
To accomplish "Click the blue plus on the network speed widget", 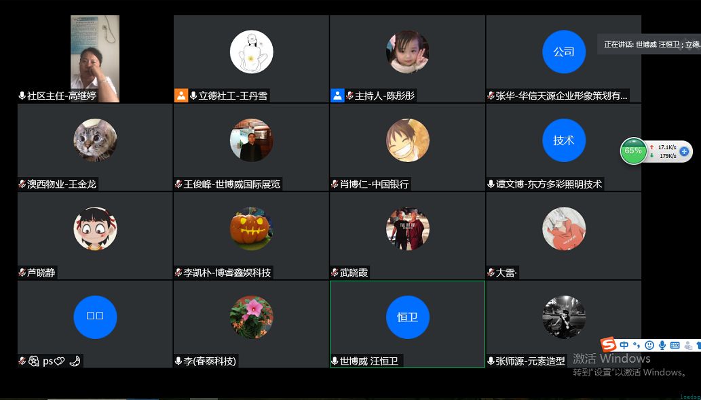I will pyautogui.click(x=684, y=151).
